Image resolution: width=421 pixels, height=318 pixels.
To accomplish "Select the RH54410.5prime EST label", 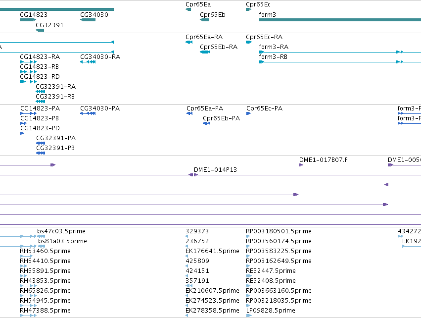I will click(45, 261).
